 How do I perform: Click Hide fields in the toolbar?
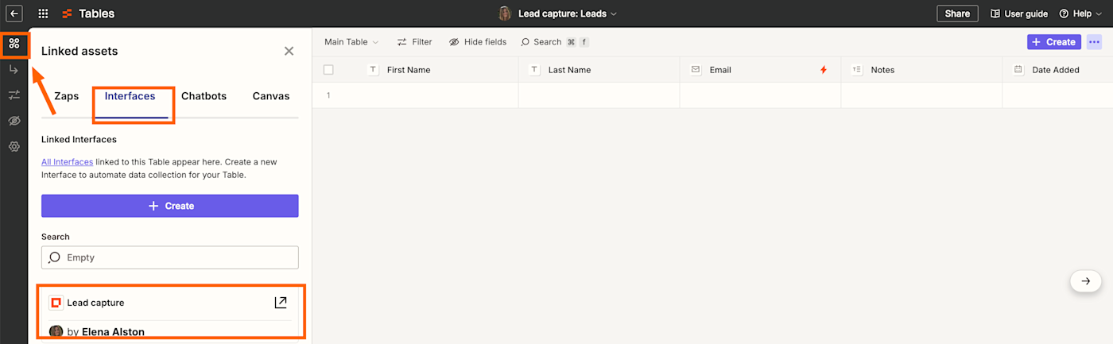[477, 42]
